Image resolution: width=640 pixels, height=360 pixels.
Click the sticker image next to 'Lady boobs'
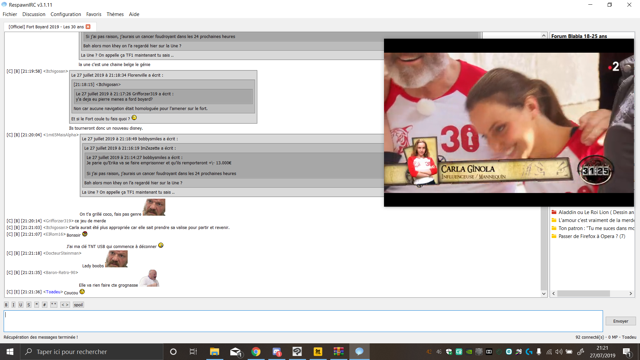(116, 259)
